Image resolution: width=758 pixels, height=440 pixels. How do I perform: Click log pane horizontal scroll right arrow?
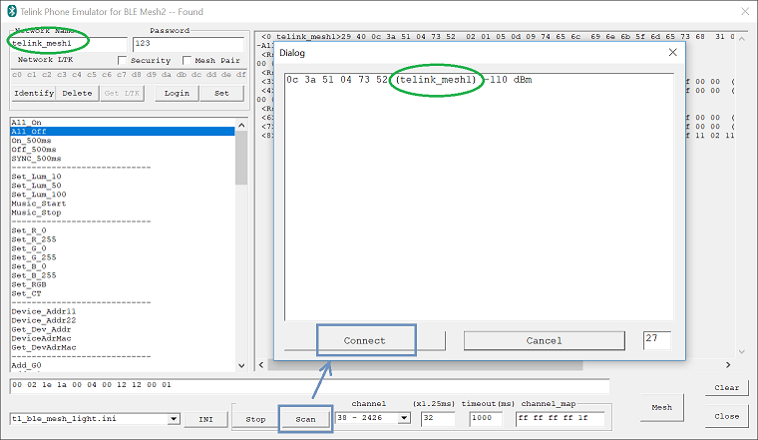click(x=728, y=364)
